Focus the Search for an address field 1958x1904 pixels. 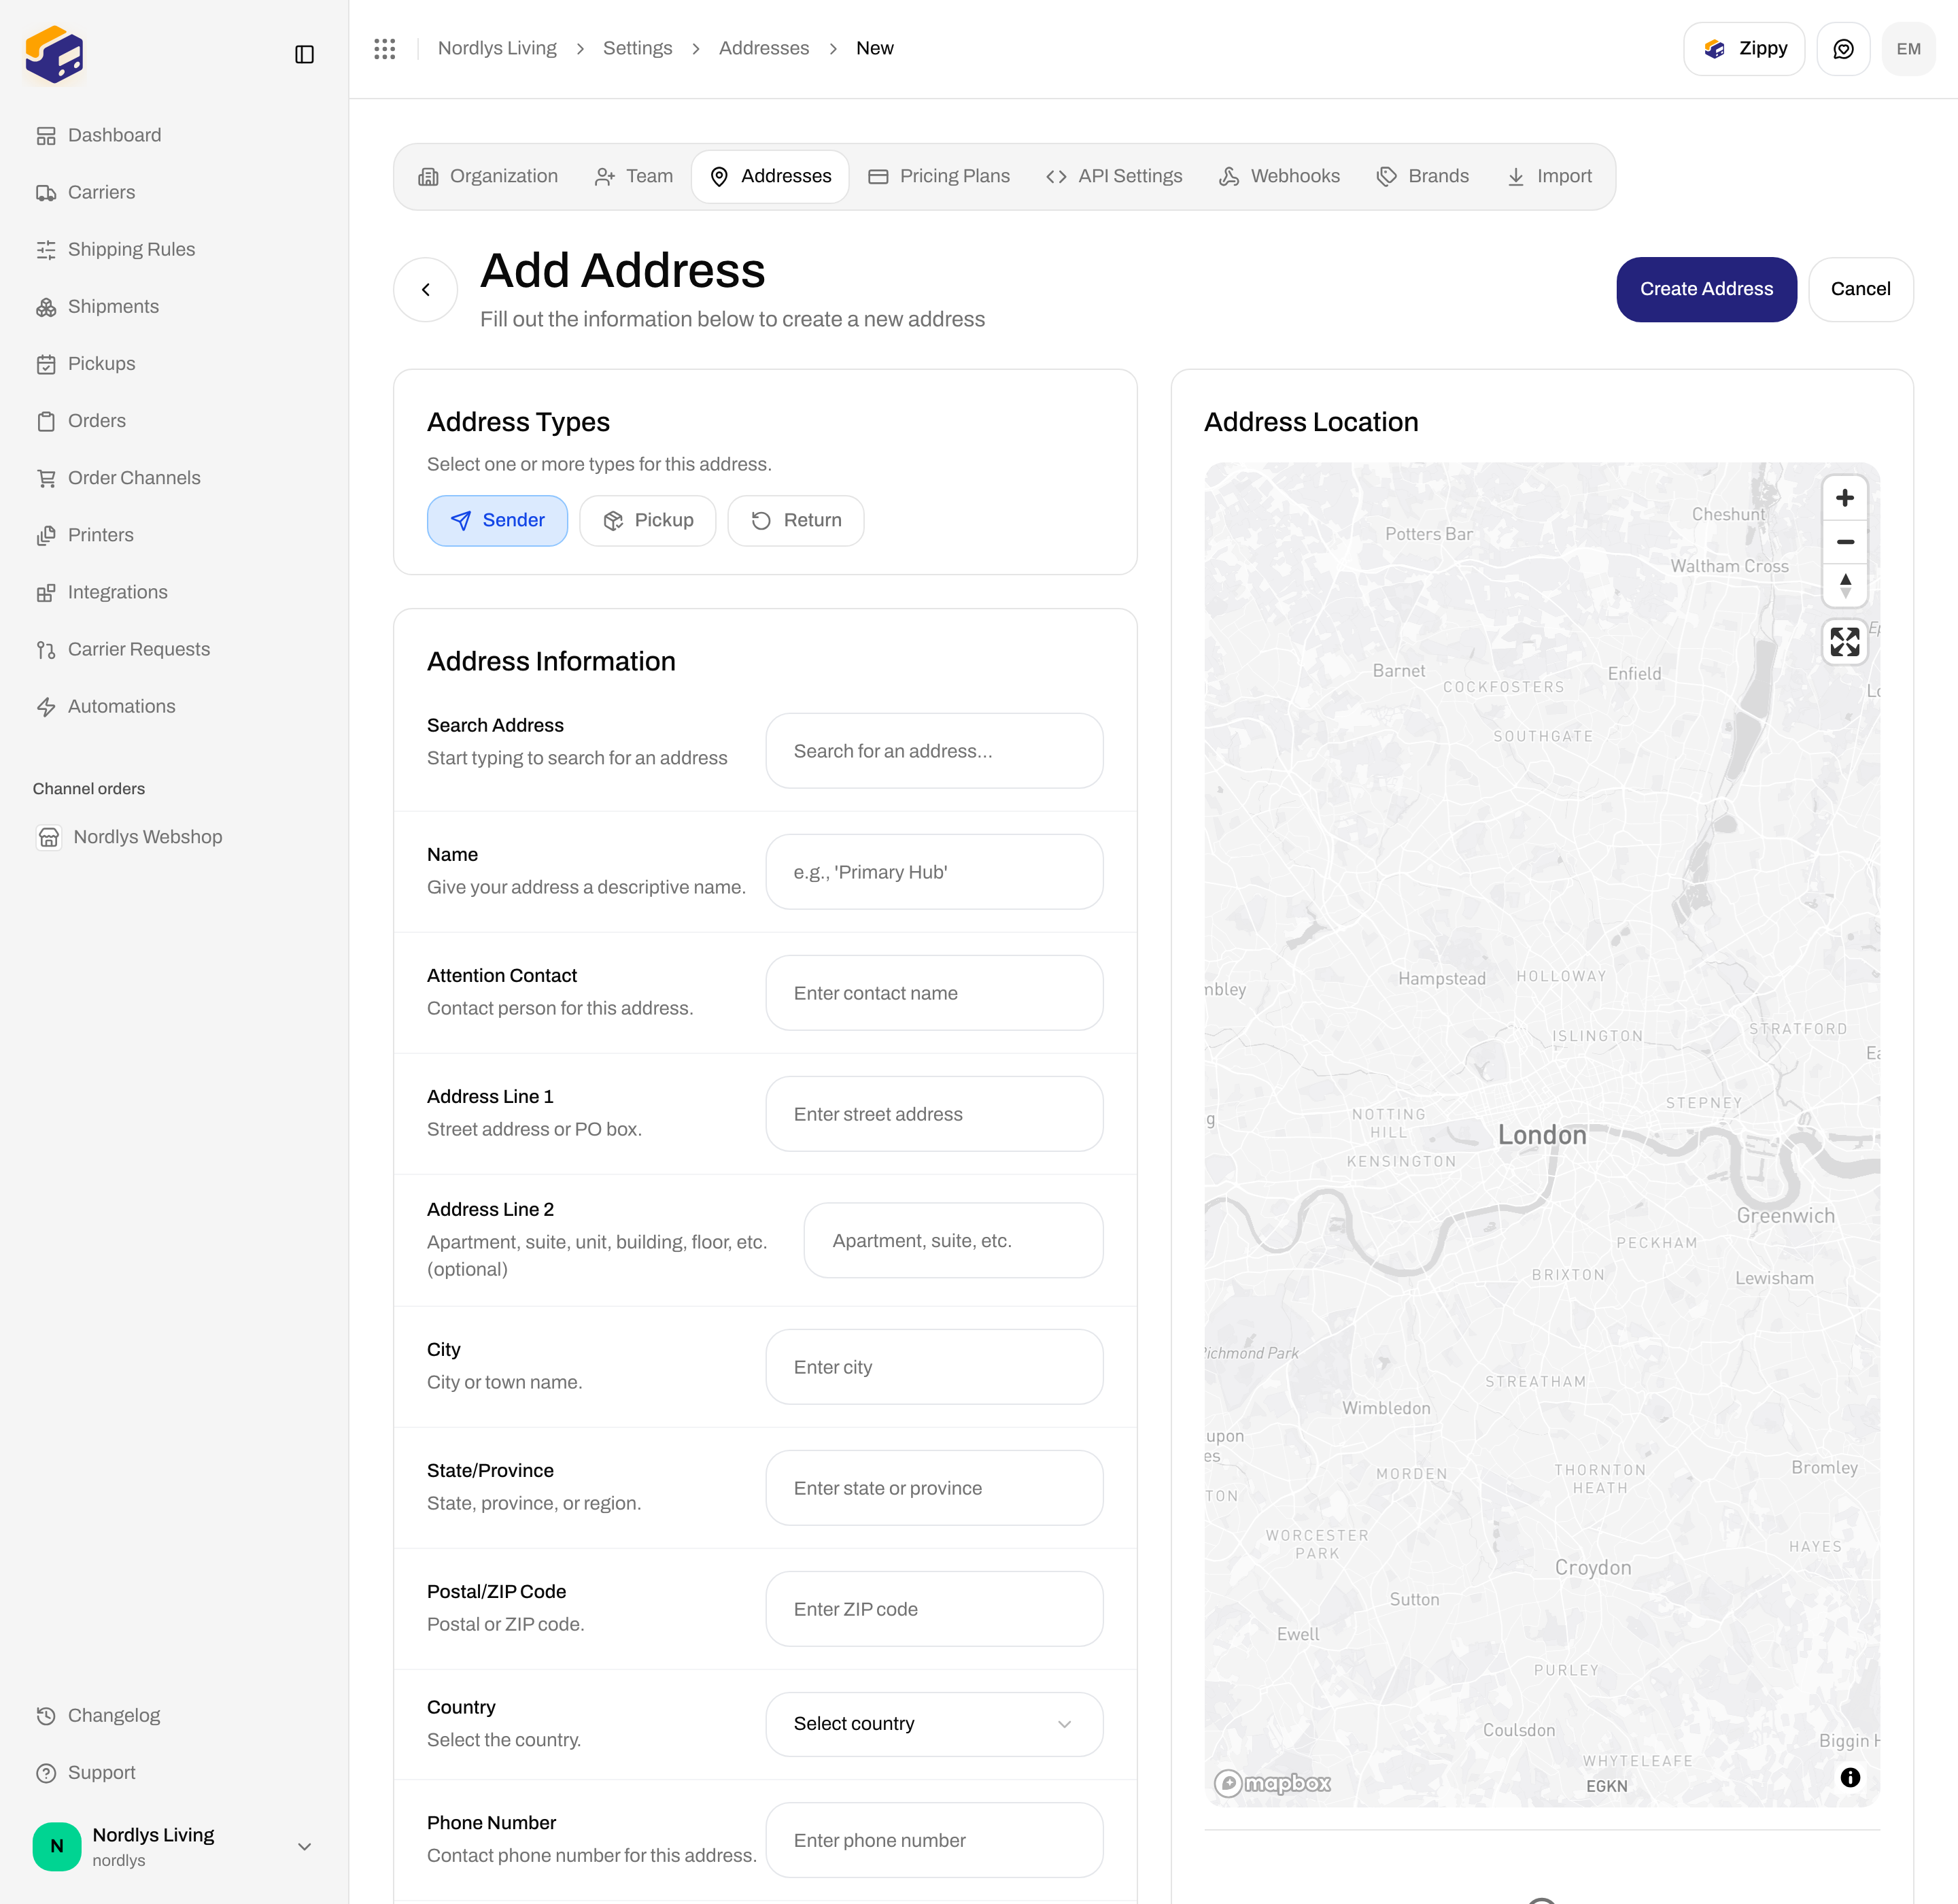(934, 751)
